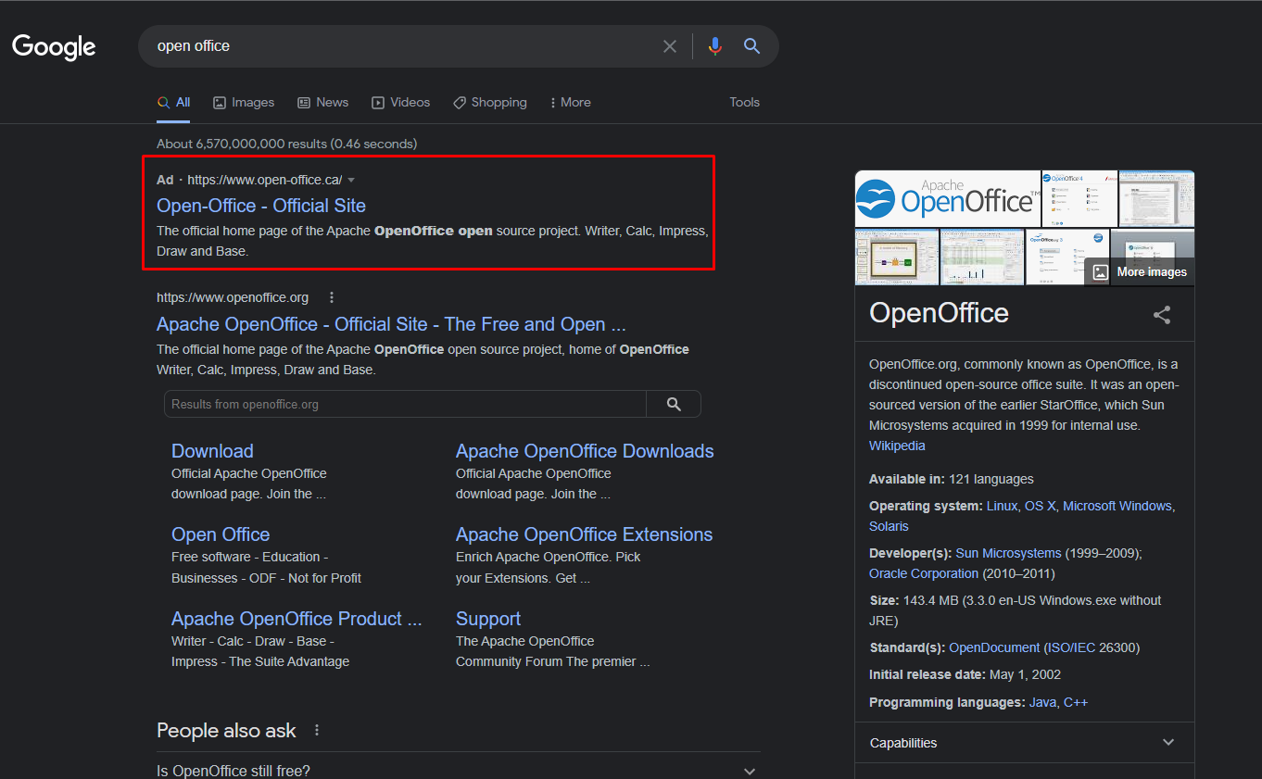
Task: Open the More search filter menu
Action: [570, 102]
